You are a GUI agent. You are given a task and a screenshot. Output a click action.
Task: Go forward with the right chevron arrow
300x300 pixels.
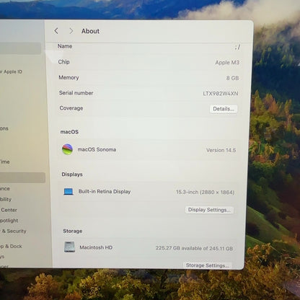tap(71, 31)
